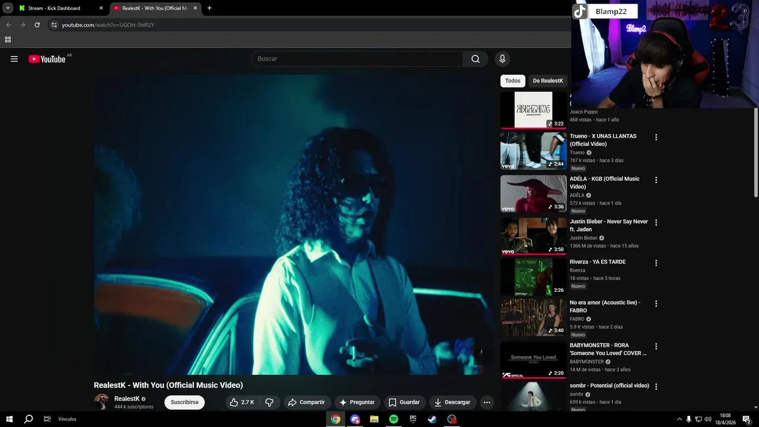Viewport: 759px width, 427px height.
Task: Open Spotify from the Windows taskbar
Action: pos(394,419)
